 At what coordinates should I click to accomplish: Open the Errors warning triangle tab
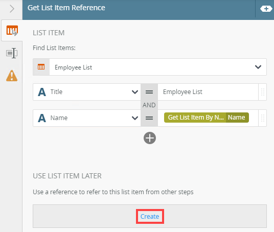coord(12,76)
